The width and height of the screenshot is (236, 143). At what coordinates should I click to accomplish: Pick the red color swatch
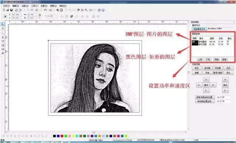coord(62,136)
